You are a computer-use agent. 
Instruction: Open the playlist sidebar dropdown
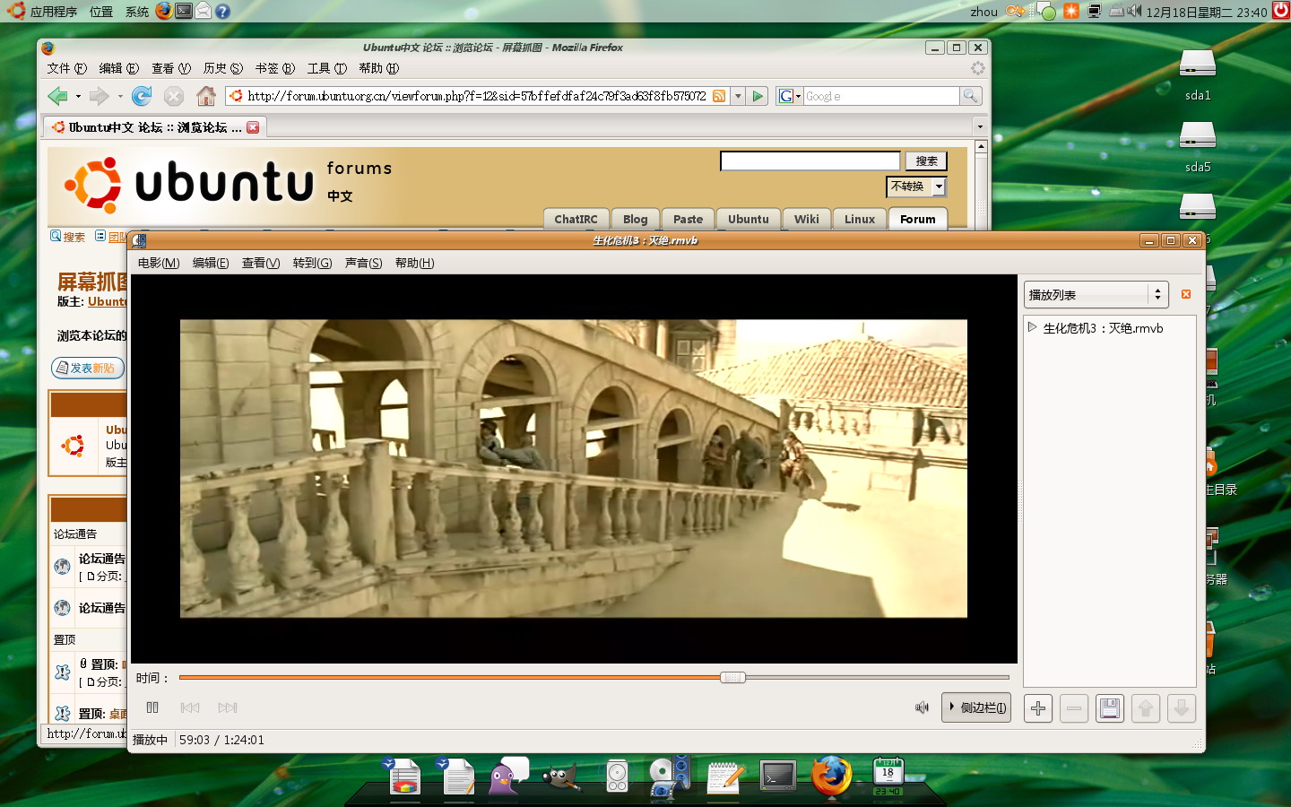[x=1096, y=294]
